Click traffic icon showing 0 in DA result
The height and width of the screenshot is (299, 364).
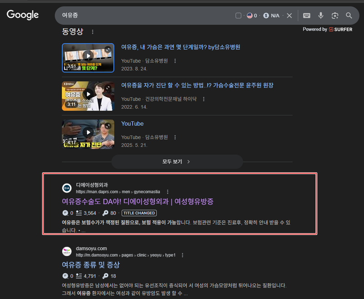click(65, 213)
